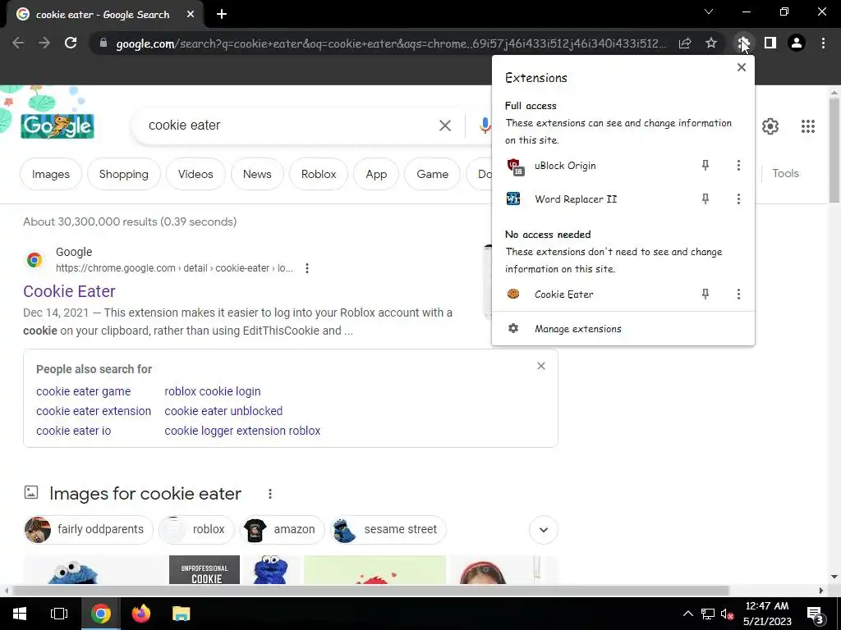Open a new browser tab
The image size is (841, 630).
click(x=222, y=15)
